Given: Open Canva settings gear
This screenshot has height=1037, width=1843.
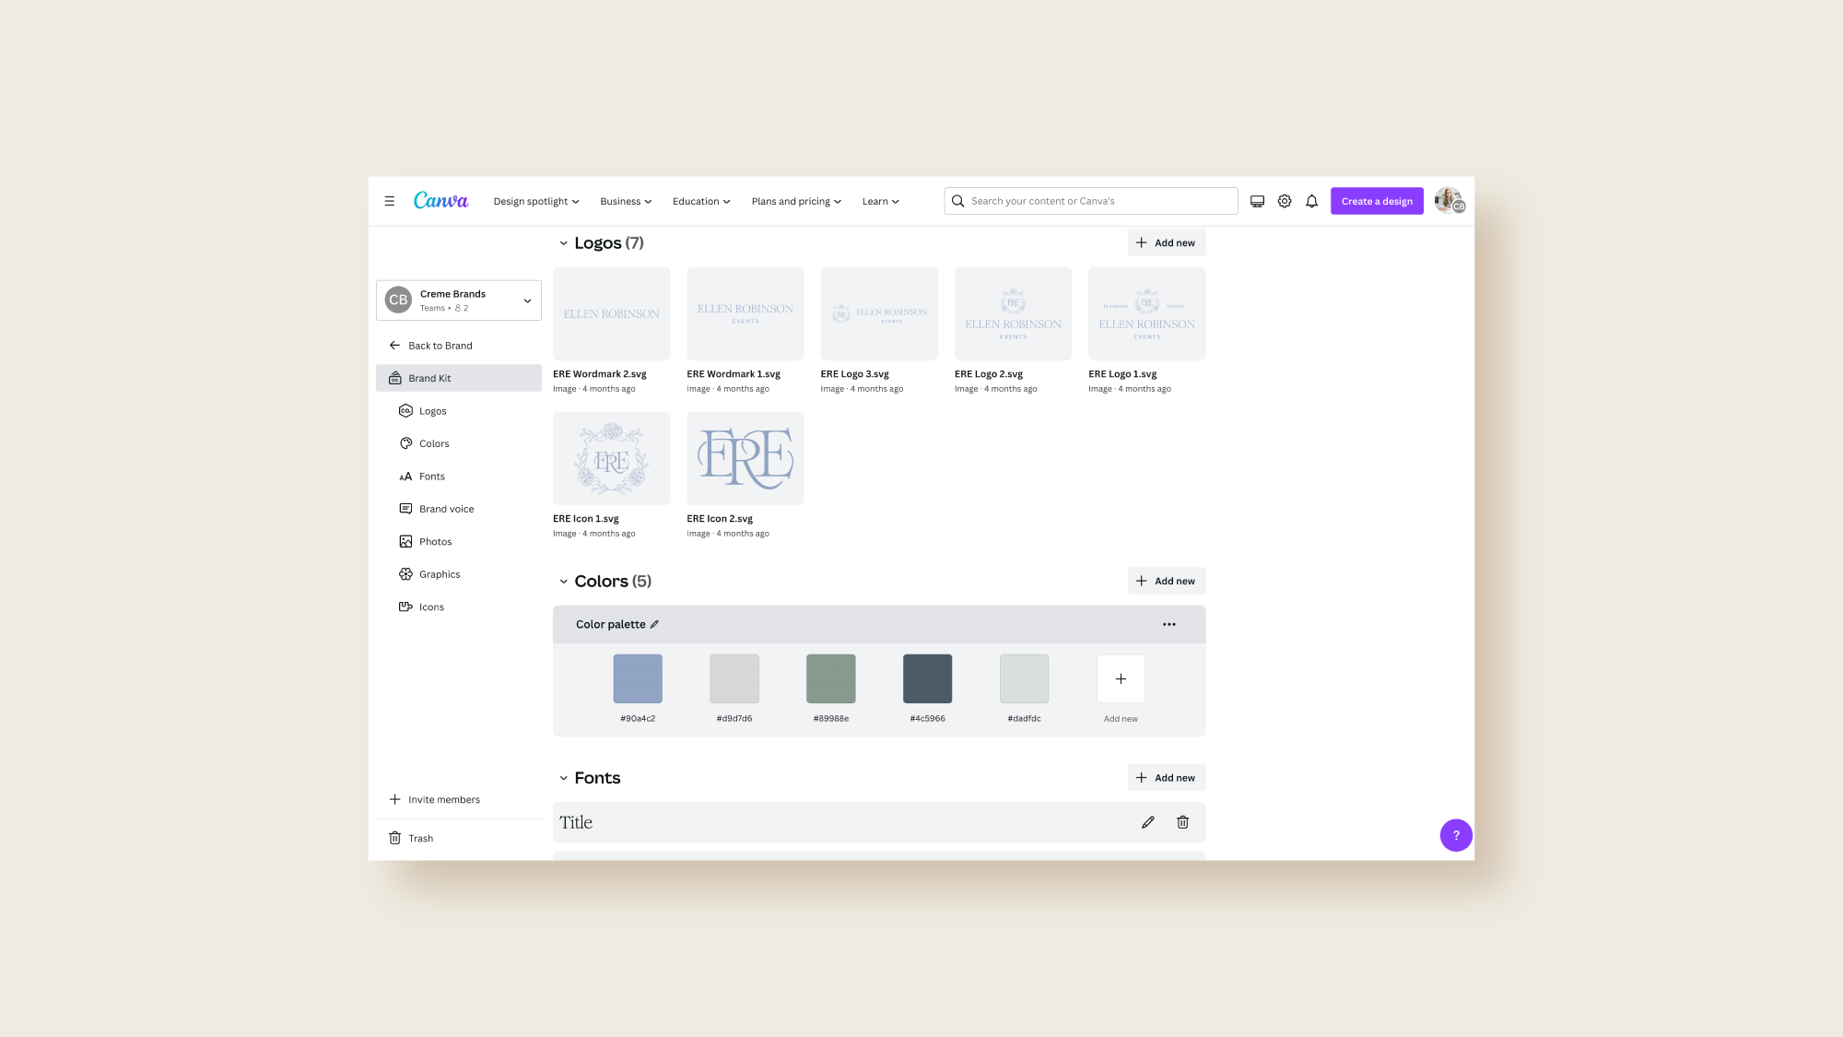Looking at the screenshot, I should 1284,200.
